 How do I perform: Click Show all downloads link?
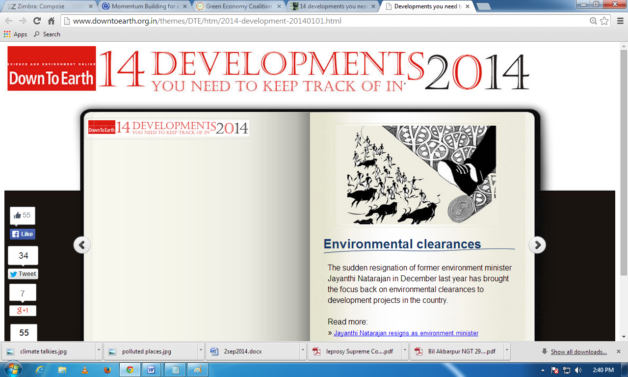[578, 351]
